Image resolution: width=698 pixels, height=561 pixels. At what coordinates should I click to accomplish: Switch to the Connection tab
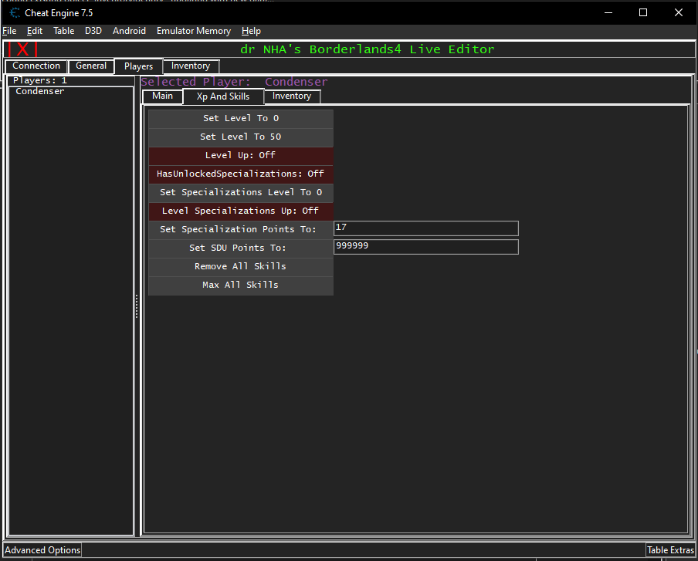(x=36, y=66)
